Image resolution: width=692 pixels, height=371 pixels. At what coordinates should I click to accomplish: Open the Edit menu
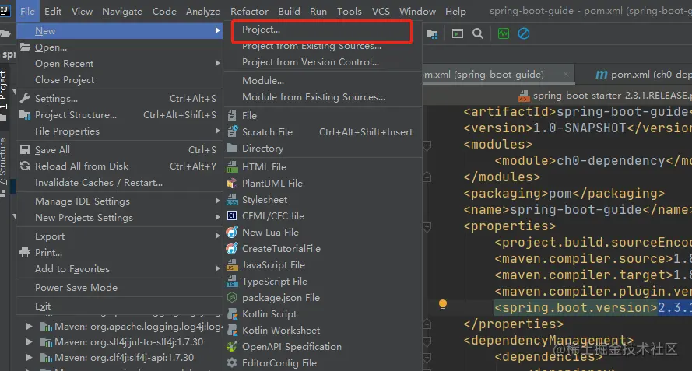click(x=52, y=12)
